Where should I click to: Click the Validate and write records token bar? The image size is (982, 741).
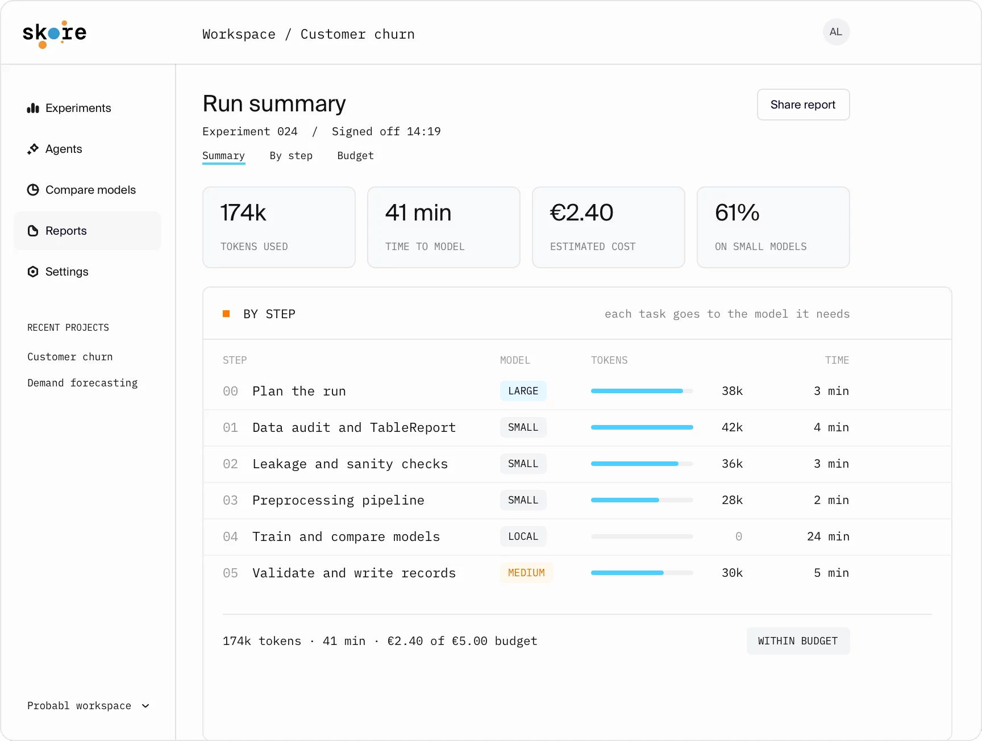point(642,573)
